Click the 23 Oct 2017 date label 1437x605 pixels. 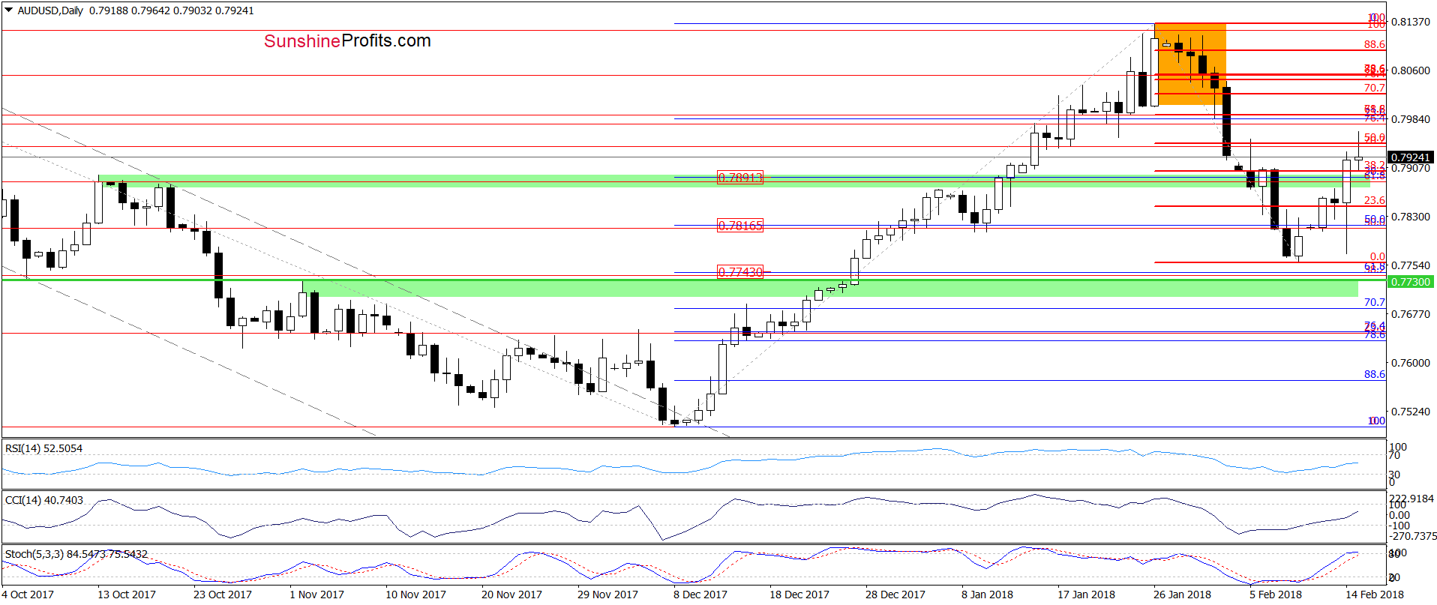[x=223, y=595]
